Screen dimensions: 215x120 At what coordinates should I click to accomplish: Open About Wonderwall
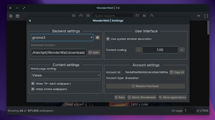pos(142,97)
